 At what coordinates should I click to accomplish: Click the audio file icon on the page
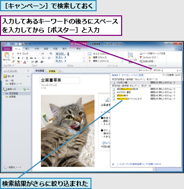107,99
